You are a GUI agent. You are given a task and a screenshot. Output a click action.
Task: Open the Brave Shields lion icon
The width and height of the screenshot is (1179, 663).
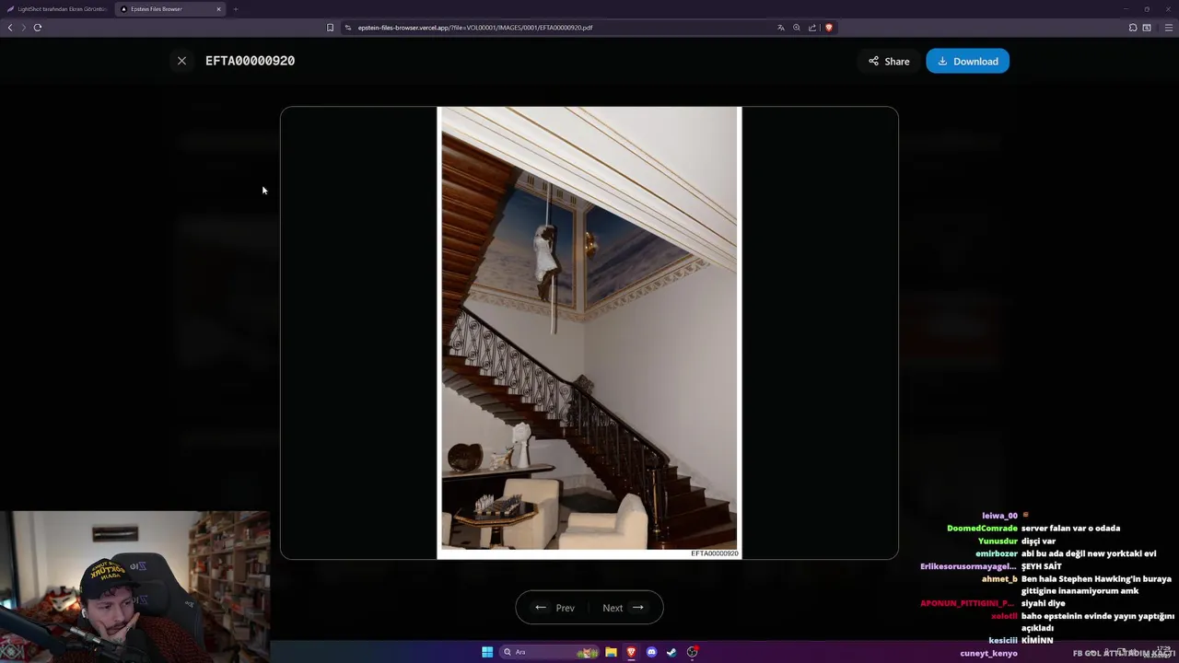pyautogui.click(x=828, y=28)
